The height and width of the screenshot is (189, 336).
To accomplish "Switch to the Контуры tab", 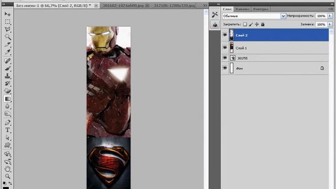I will point(260,9).
